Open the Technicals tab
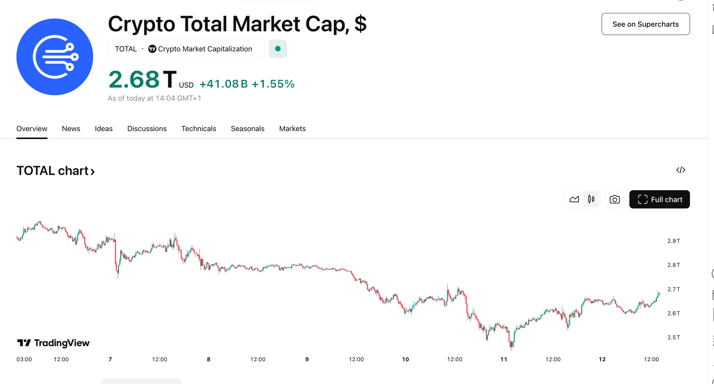This screenshot has height=384, width=714. 198,129
